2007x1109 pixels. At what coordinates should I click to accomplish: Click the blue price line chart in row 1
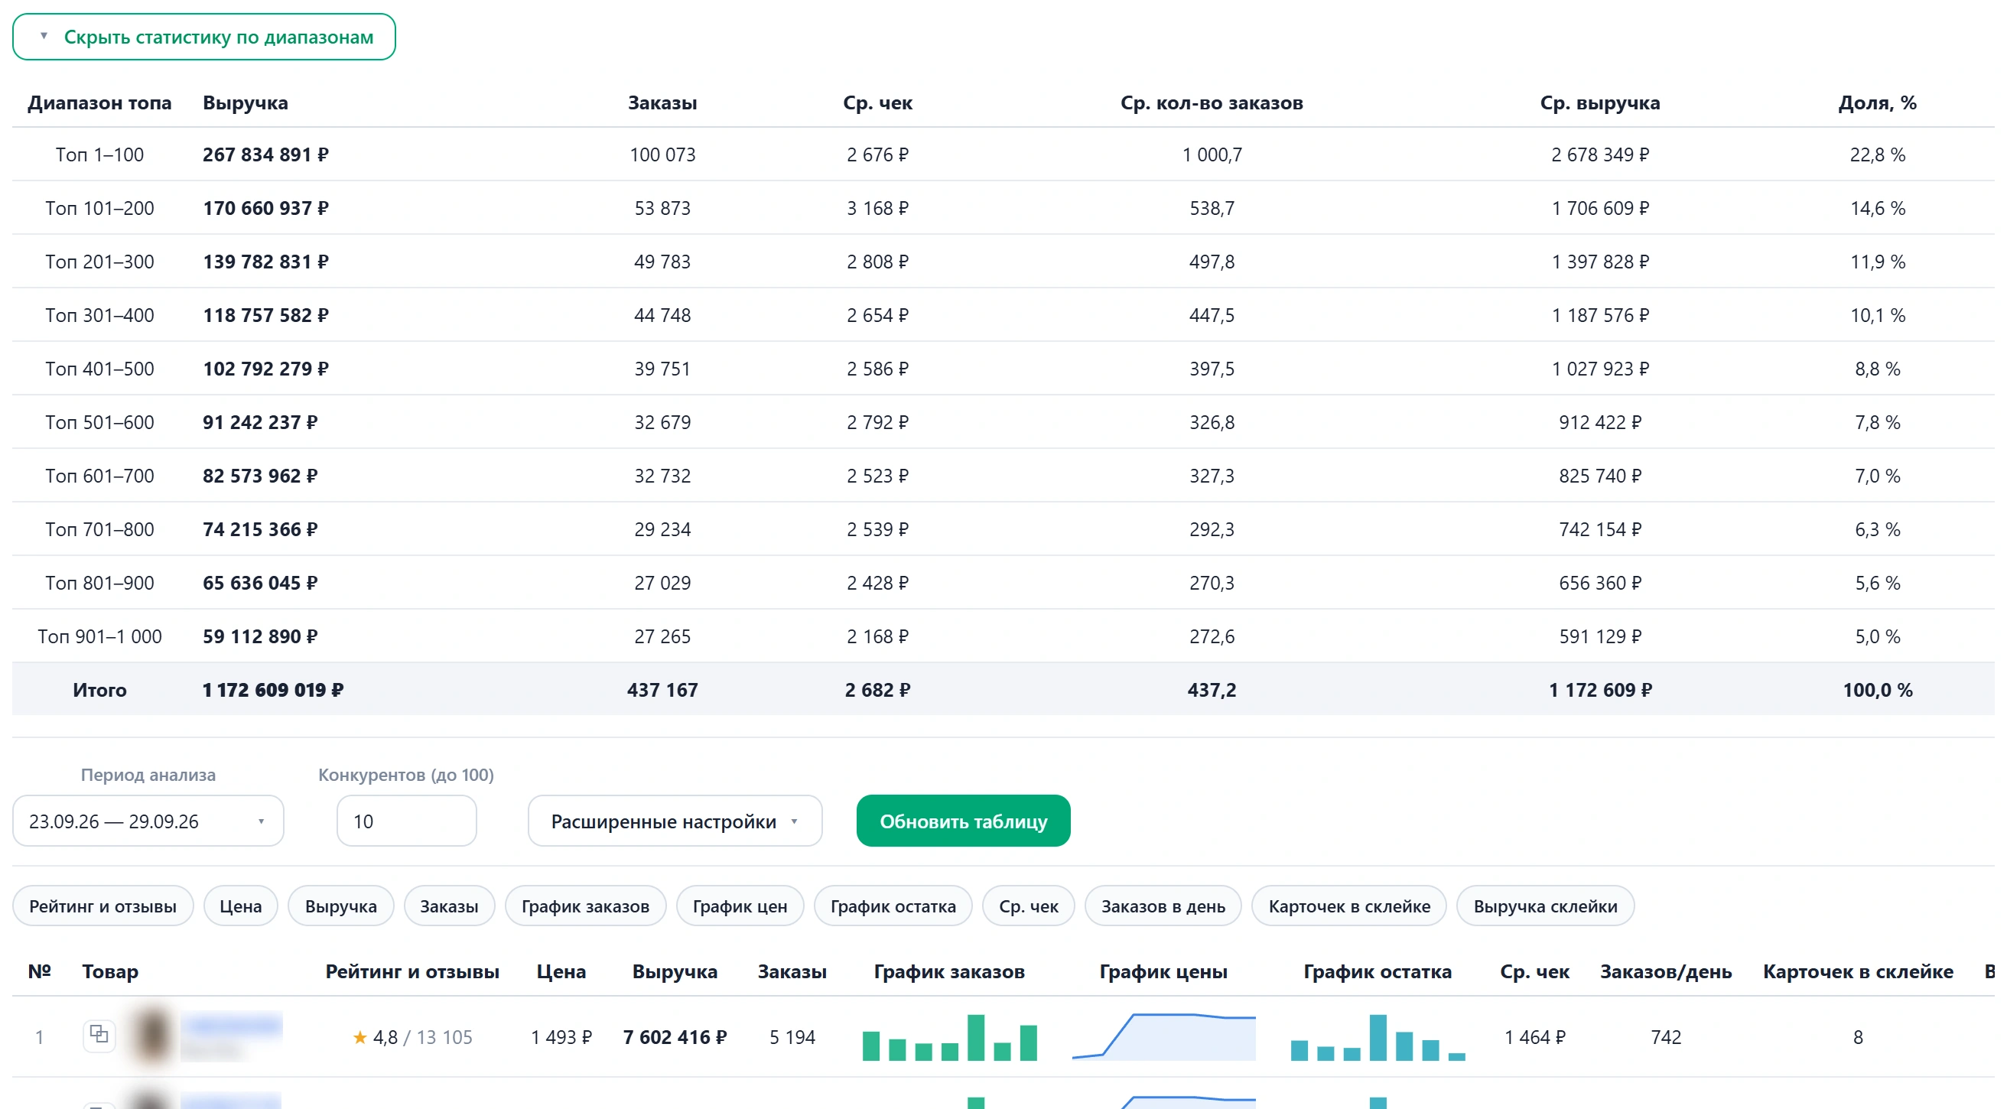[1164, 1037]
